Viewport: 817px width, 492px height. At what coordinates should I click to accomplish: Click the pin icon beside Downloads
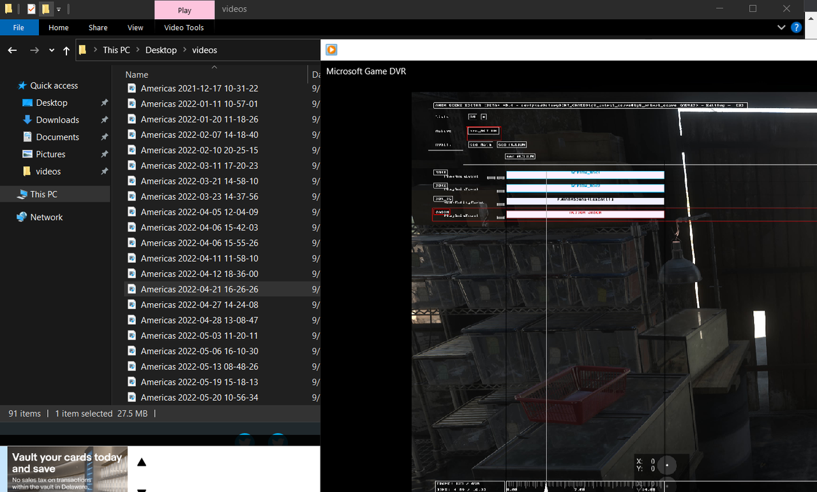104,120
